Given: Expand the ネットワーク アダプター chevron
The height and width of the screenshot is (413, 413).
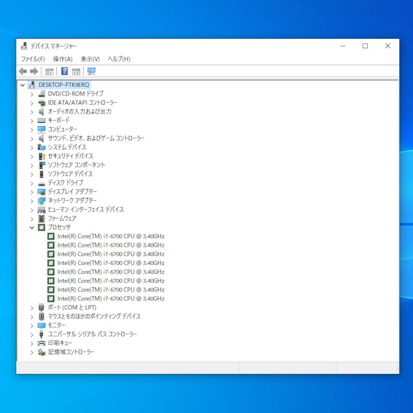Looking at the screenshot, I should [x=32, y=201].
